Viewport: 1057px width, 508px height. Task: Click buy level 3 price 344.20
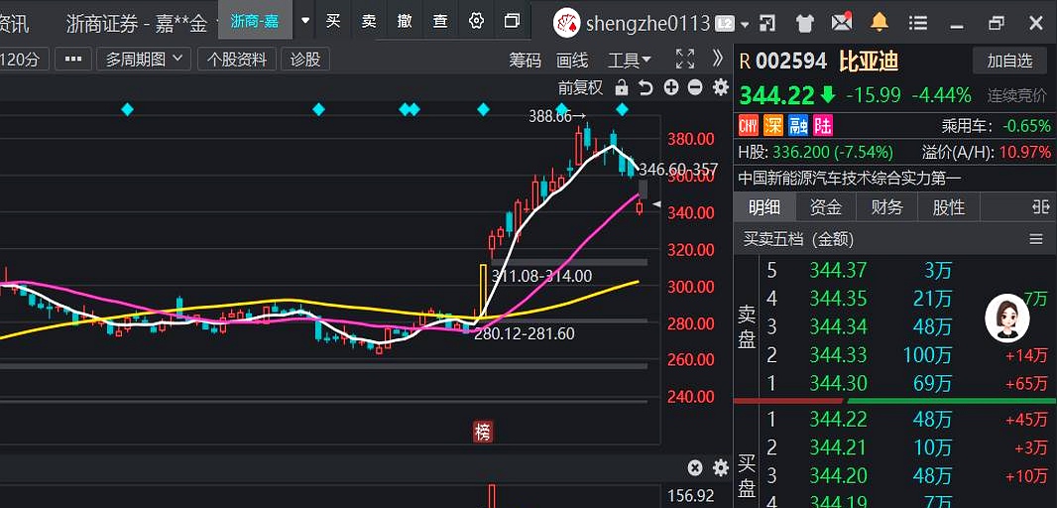(x=838, y=475)
